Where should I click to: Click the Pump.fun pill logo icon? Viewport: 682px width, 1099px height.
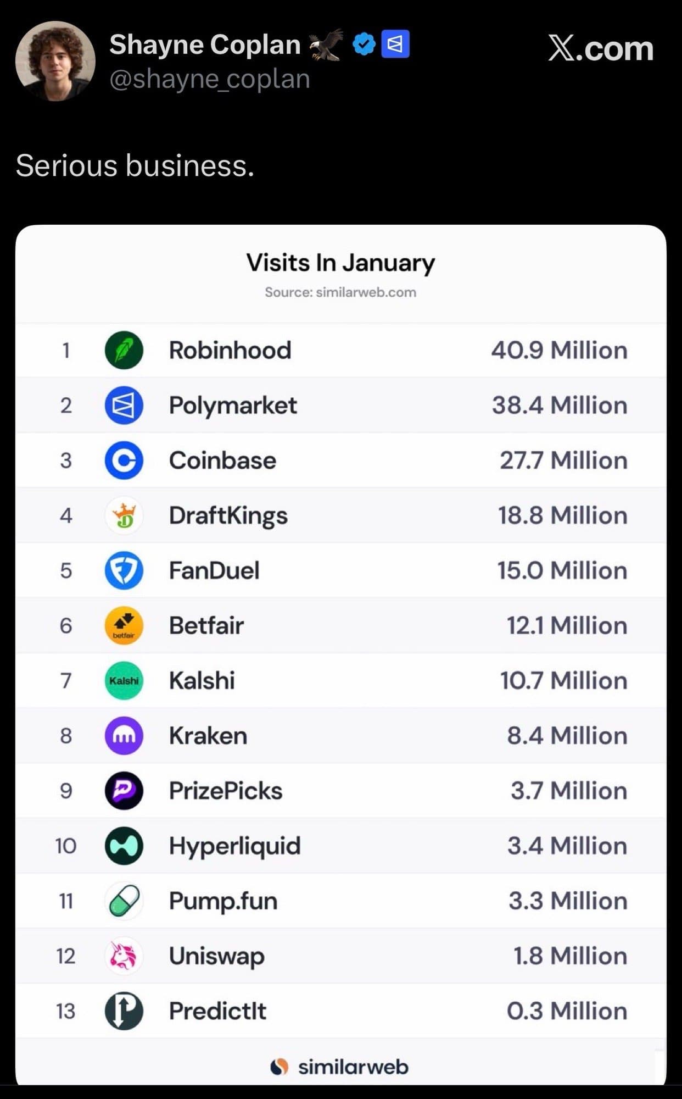click(124, 901)
